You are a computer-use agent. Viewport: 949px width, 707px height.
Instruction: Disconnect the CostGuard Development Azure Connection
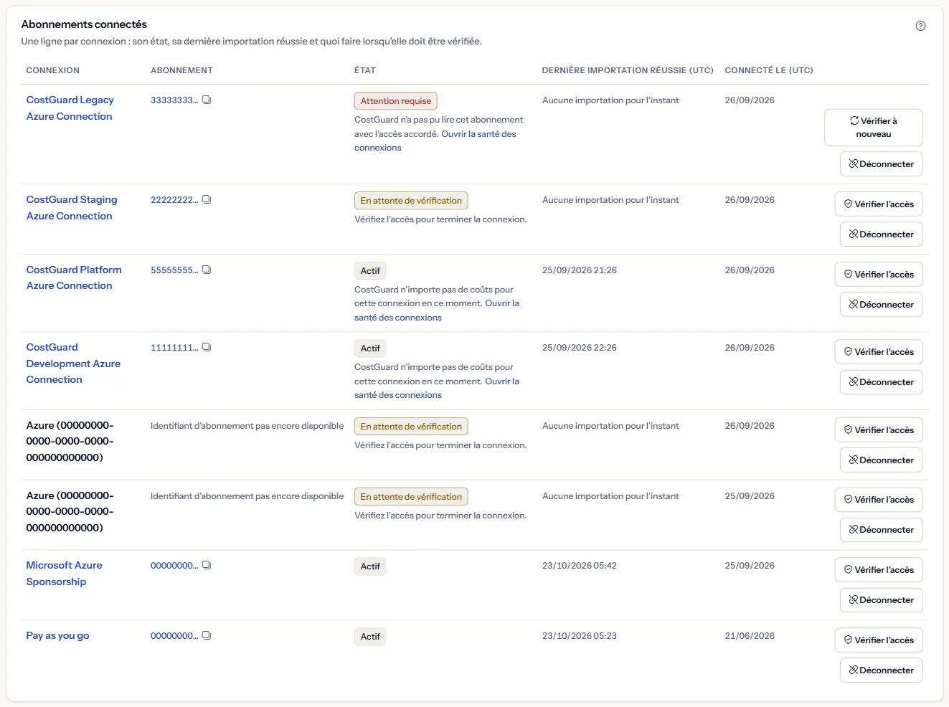pyautogui.click(x=882, y=382)
